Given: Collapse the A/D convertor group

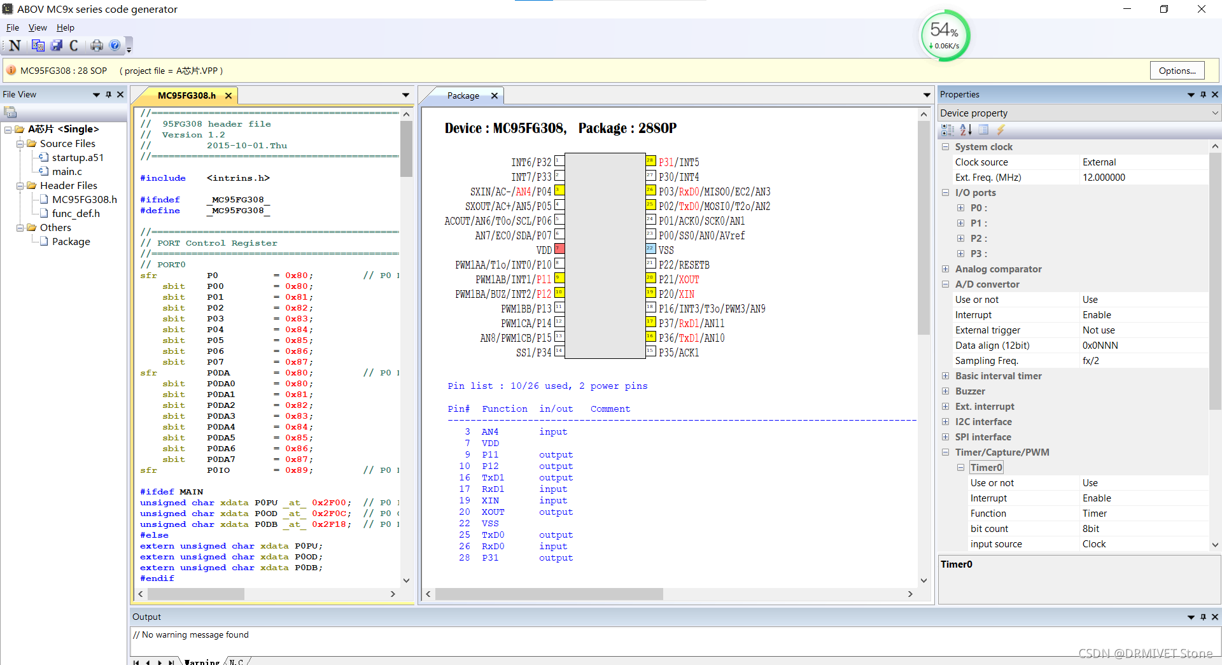Looking at the screenshot, I should tap(945, 284).
